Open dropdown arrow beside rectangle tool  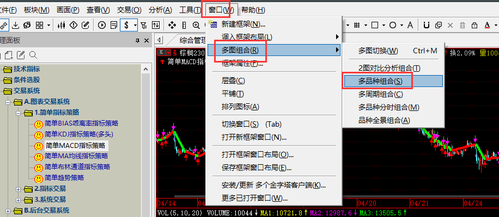(384, 25)
